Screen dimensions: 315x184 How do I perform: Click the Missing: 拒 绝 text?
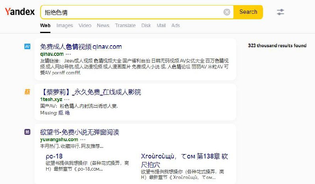(55, 113)
